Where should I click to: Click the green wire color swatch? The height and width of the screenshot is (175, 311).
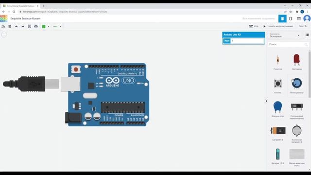[x=44, y=26]
